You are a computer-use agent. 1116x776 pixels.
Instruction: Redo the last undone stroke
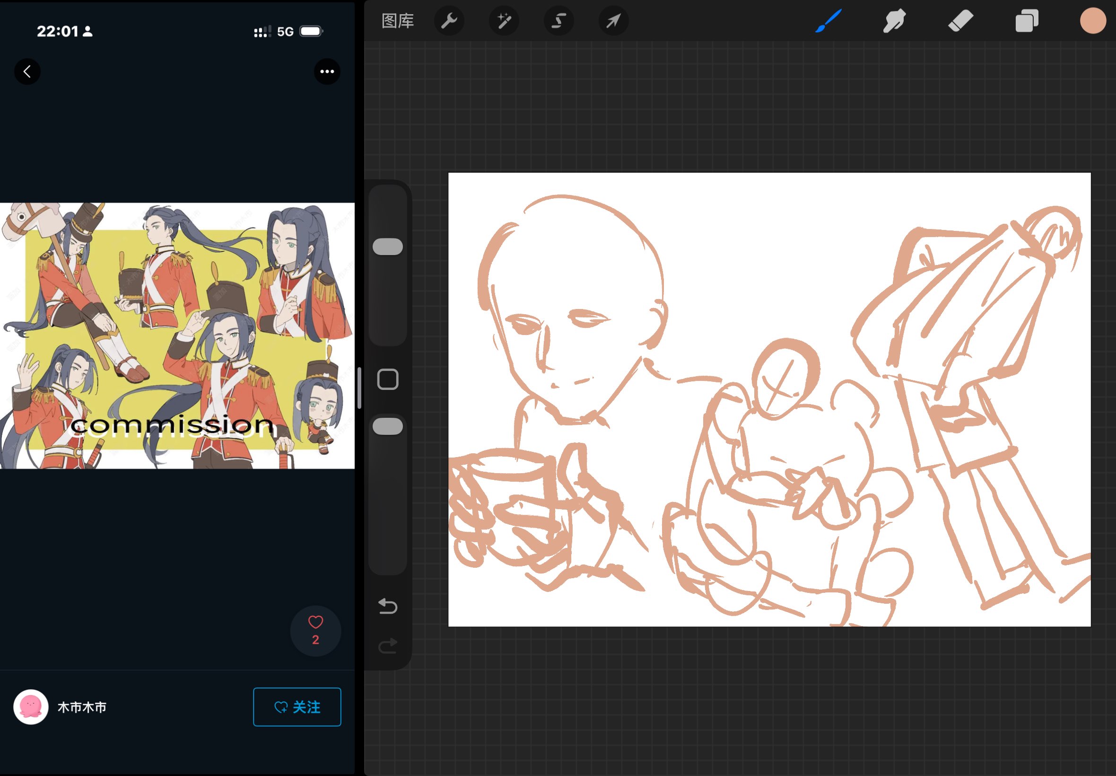pyautogui.click(x=388, y=646)
